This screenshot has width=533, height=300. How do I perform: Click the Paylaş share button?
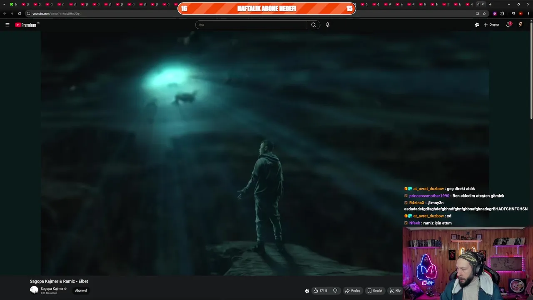352,290
